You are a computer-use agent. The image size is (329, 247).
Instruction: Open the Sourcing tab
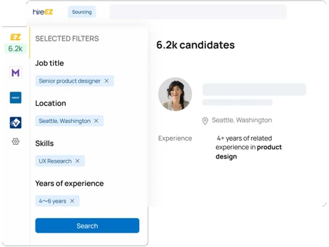click(82, 12)
